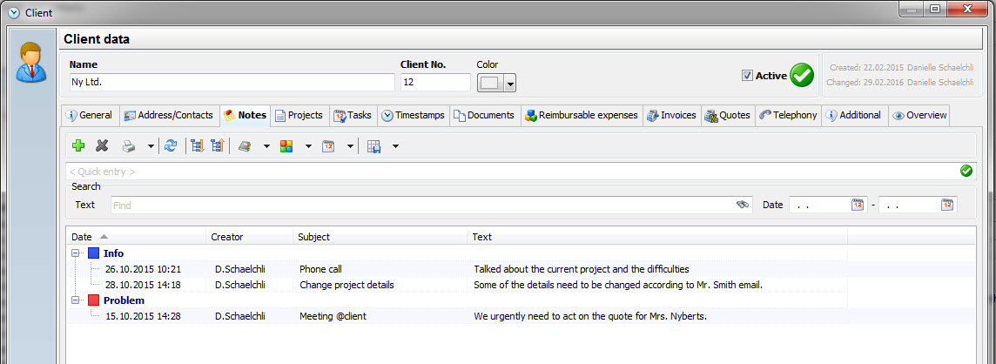This screenshot has width=996, height=364.
Task: Click the expand all groups icon
Action: (x=197, y=146)
